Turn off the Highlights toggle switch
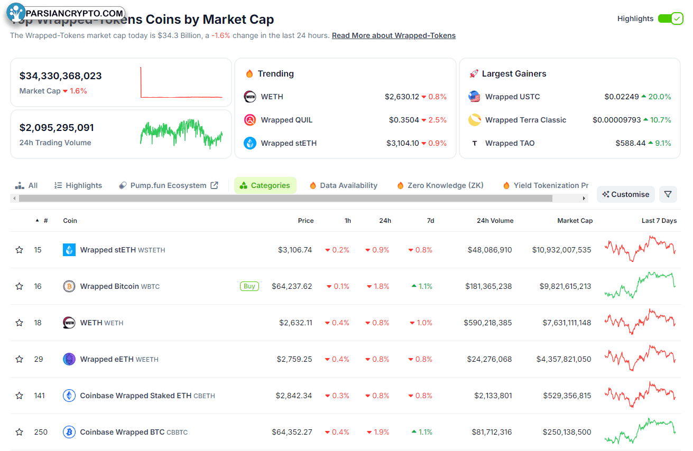 click(x=670, y=19)
